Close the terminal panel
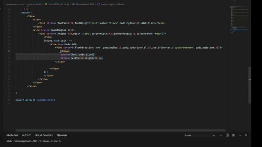Screen dimensions: 262x147 coord(246,135)
